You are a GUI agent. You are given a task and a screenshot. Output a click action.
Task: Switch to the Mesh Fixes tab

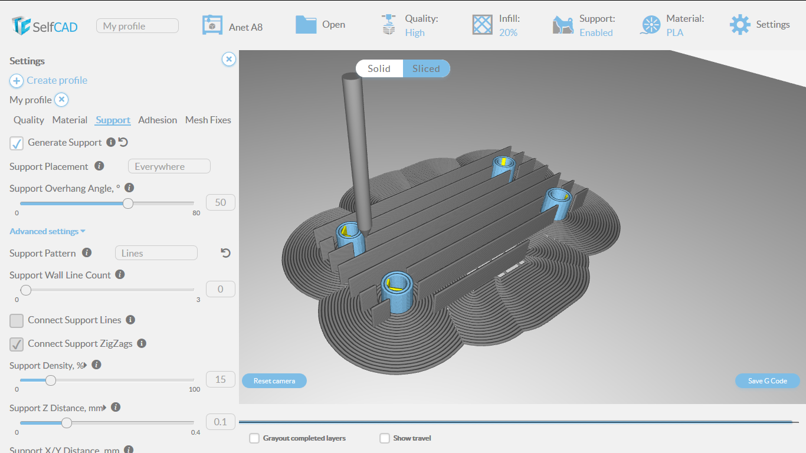(208, 120)
